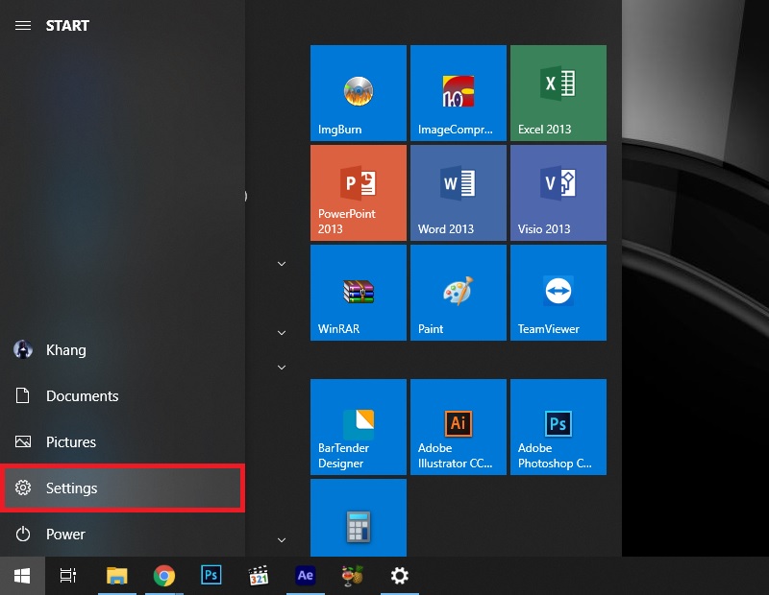The height and width of the screenshot is (595, 769).
Task: Launch Chrome from the taskbar
Action: click(x=163, y=576)
